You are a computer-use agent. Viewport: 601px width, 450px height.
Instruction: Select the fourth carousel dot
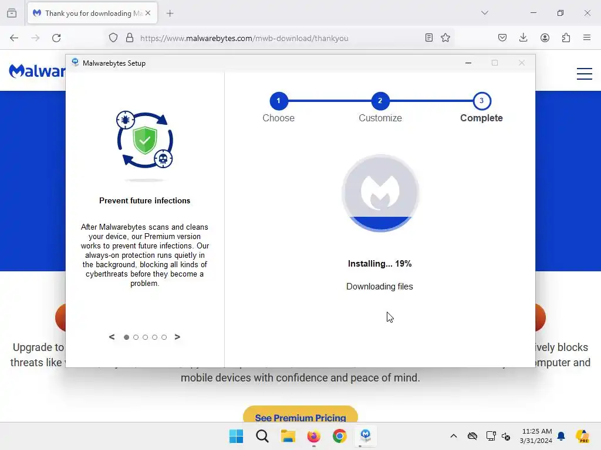tap(154, 337)
